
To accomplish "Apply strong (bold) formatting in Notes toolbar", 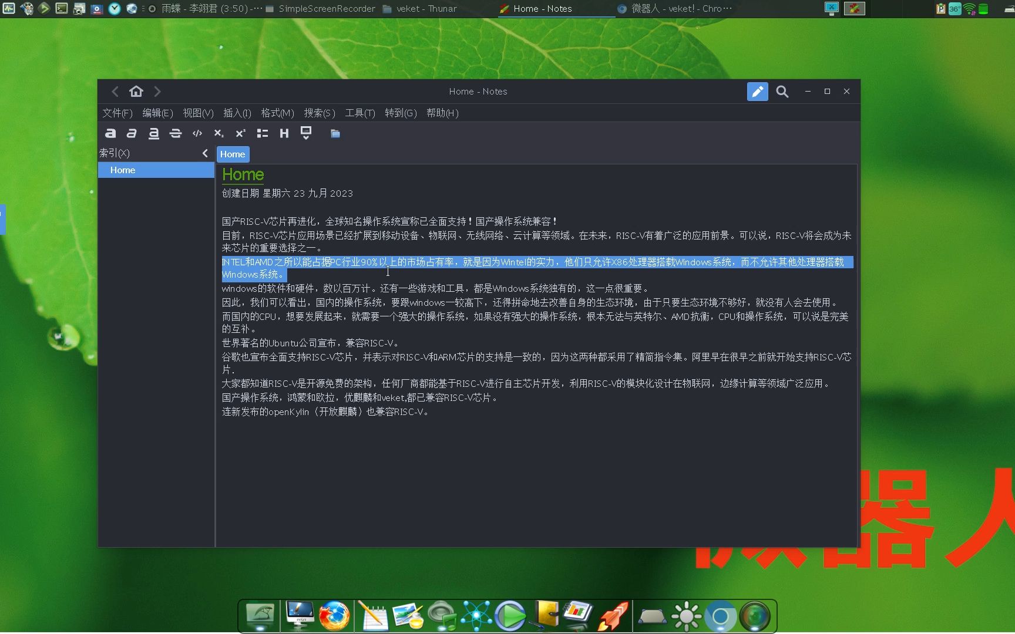I will [110, 133].
